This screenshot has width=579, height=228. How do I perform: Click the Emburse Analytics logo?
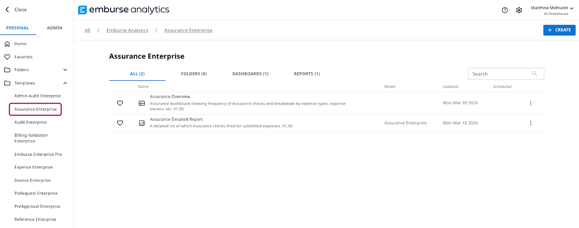pyautogui.click(x=124, y=10)
